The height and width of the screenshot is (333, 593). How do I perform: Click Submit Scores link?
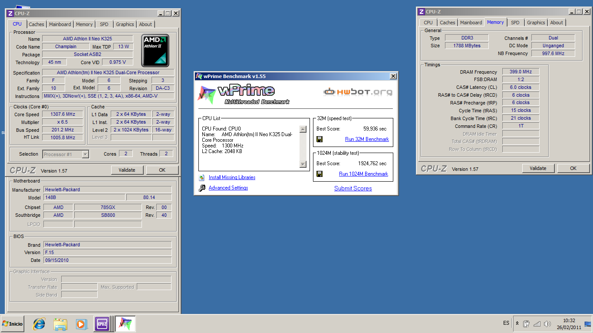353,188
